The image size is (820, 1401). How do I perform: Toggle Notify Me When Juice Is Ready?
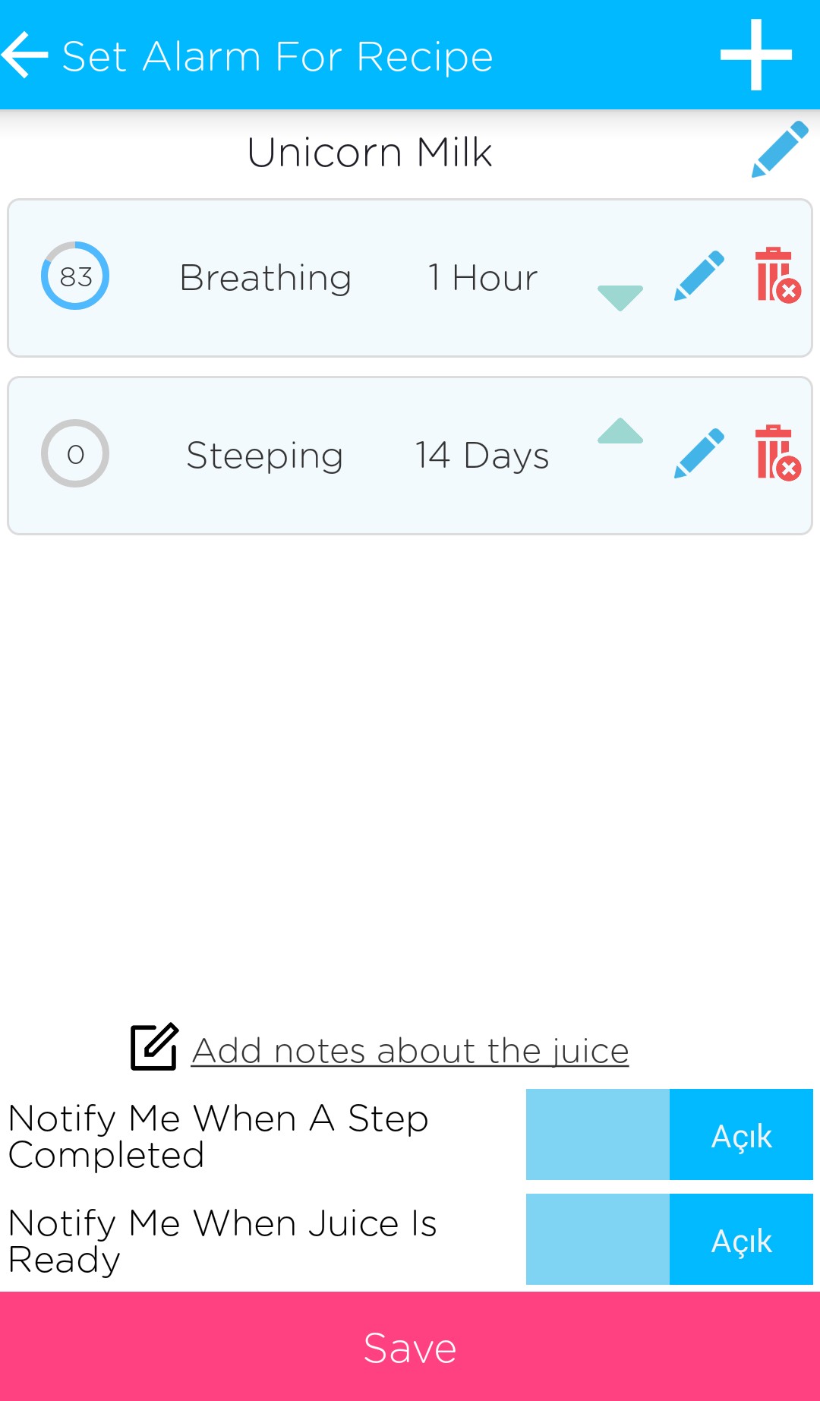(669, 1239)
